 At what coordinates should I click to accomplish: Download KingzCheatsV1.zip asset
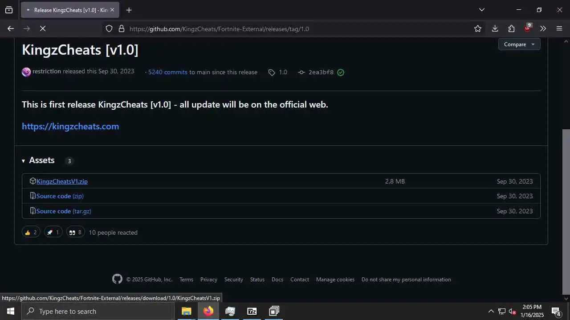pyautogui.click(x=62, y=181)
